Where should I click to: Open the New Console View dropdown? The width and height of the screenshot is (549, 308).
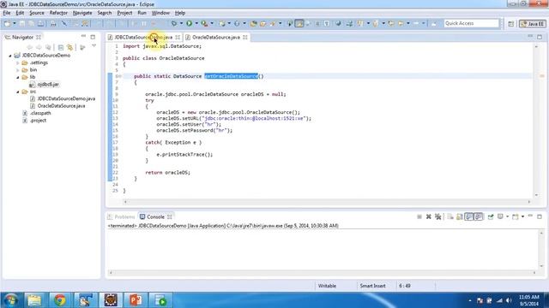coord(522,216)
